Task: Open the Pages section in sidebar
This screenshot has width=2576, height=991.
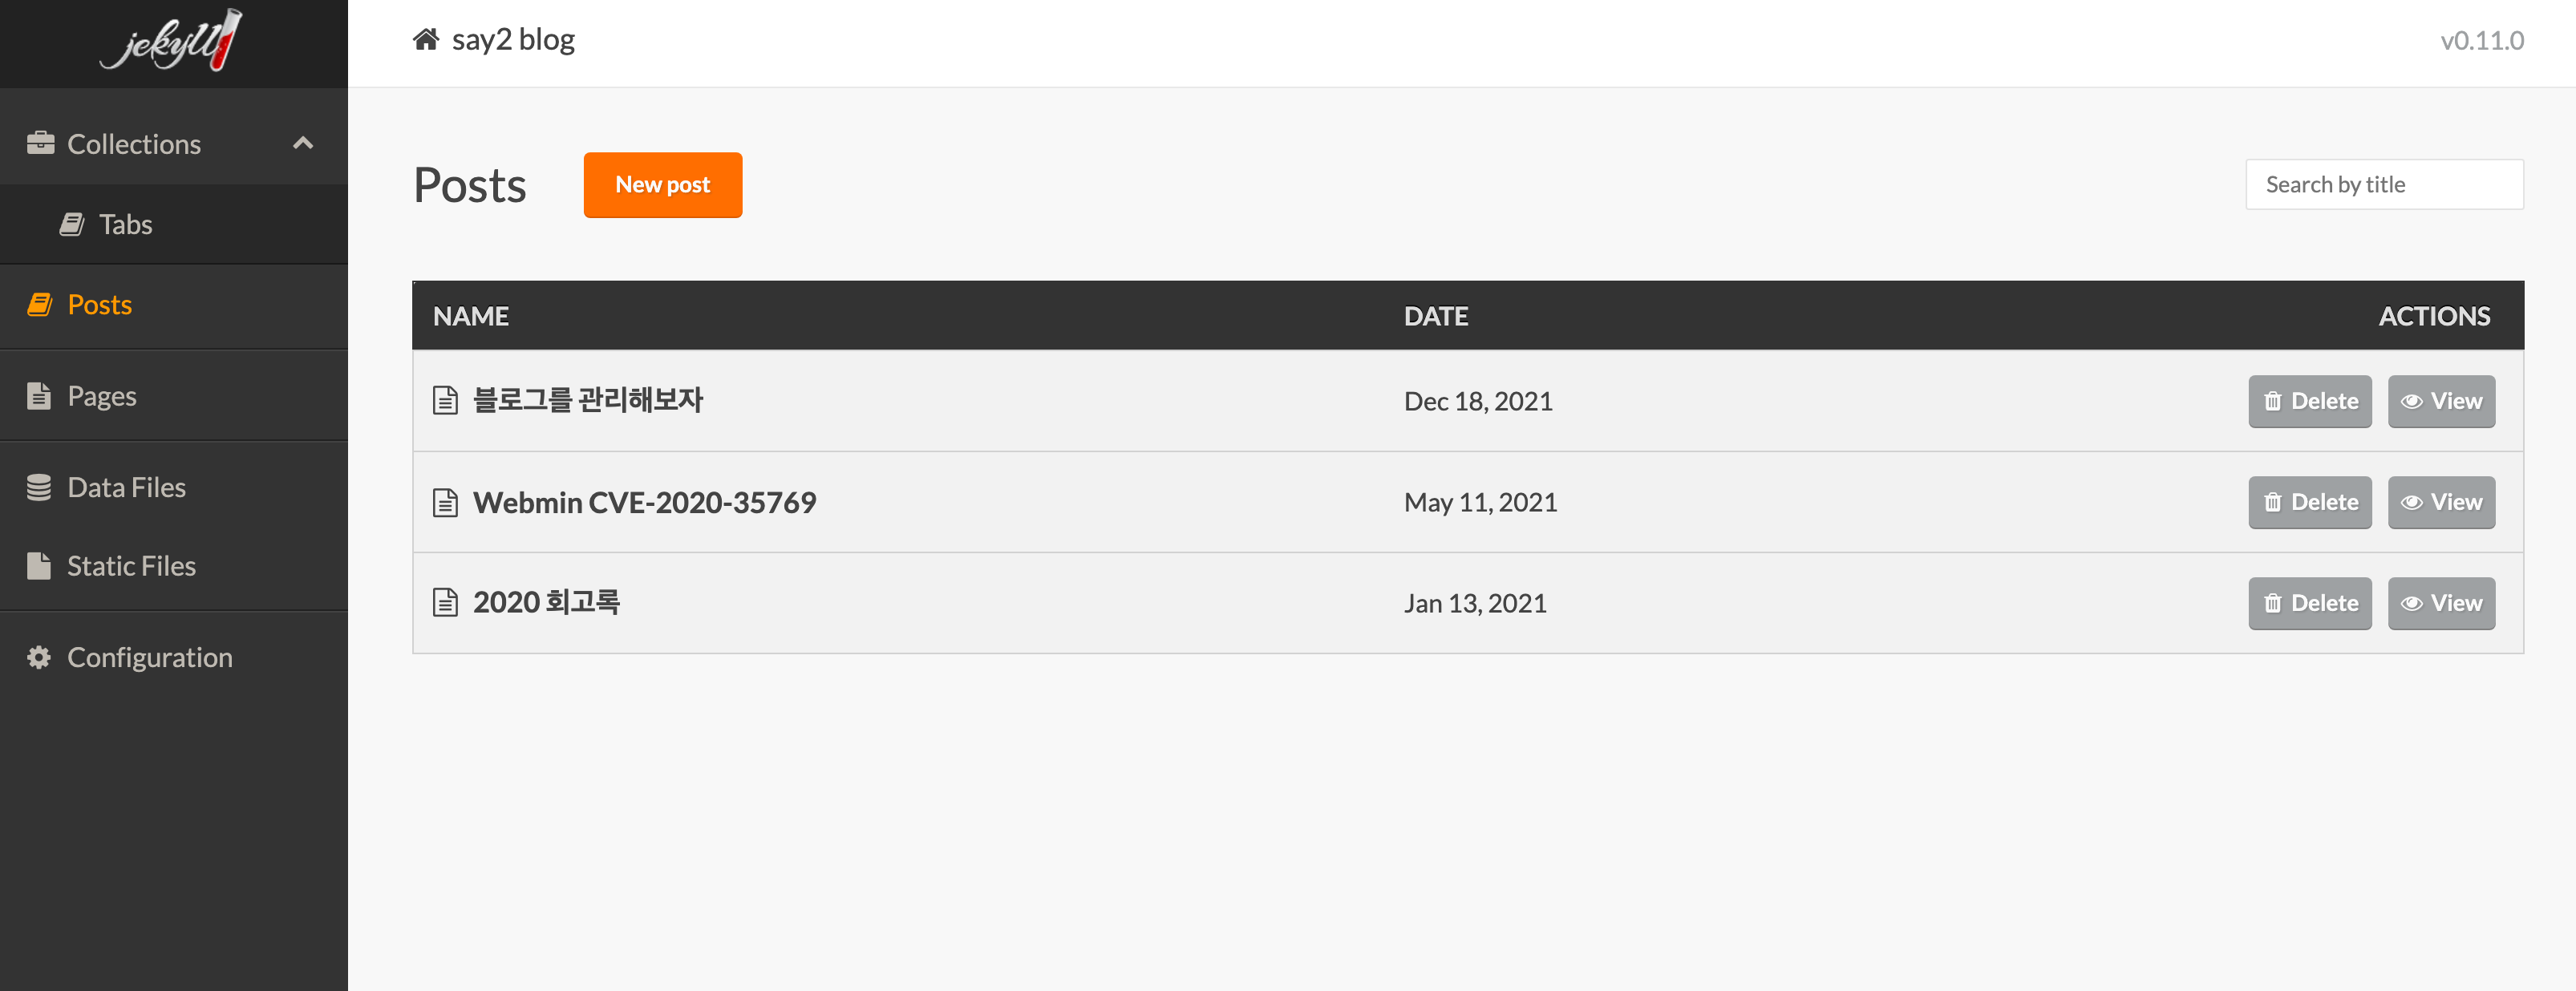Action: pos(102,396)
